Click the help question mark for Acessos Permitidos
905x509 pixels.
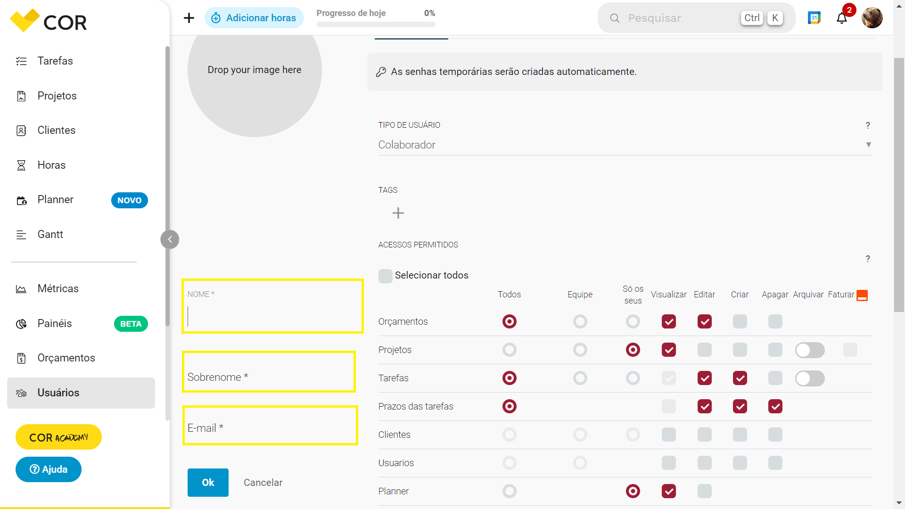tap(868, 259)
